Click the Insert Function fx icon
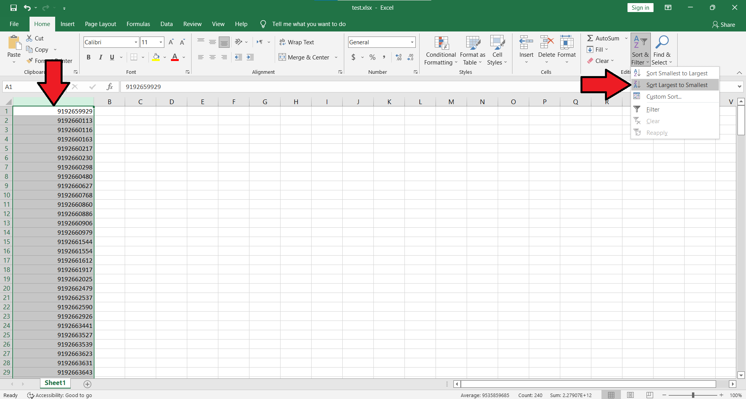 110,87
